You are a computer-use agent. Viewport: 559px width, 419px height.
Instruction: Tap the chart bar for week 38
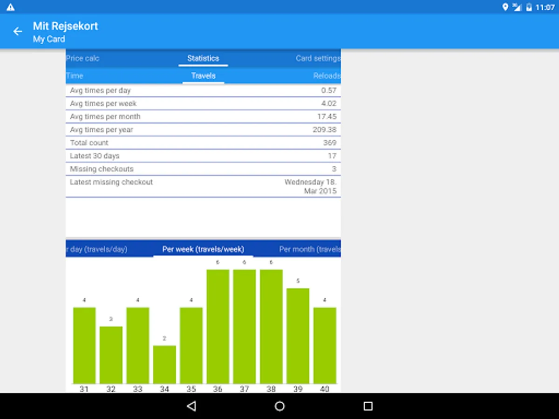[x=271, y=326]
